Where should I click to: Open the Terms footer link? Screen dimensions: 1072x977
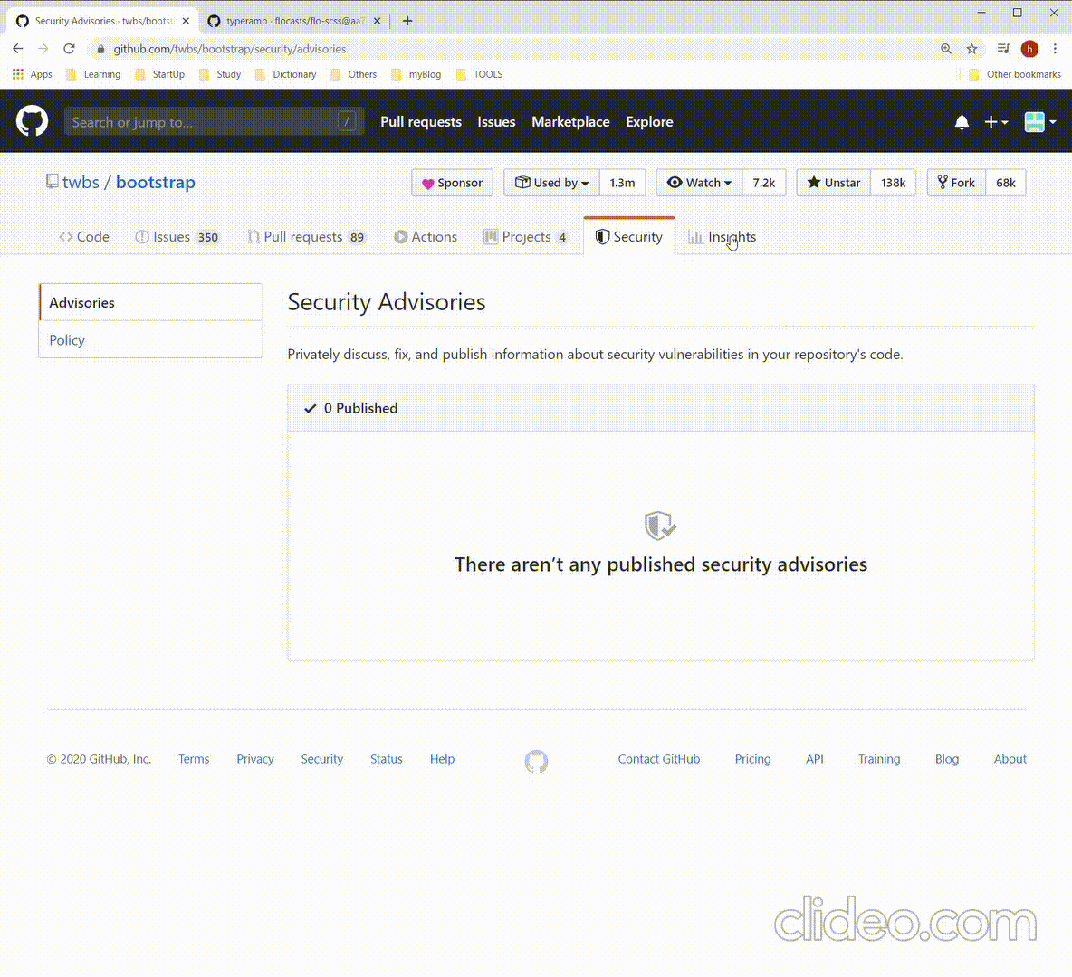pyautogui.click(x=194, y=759)
